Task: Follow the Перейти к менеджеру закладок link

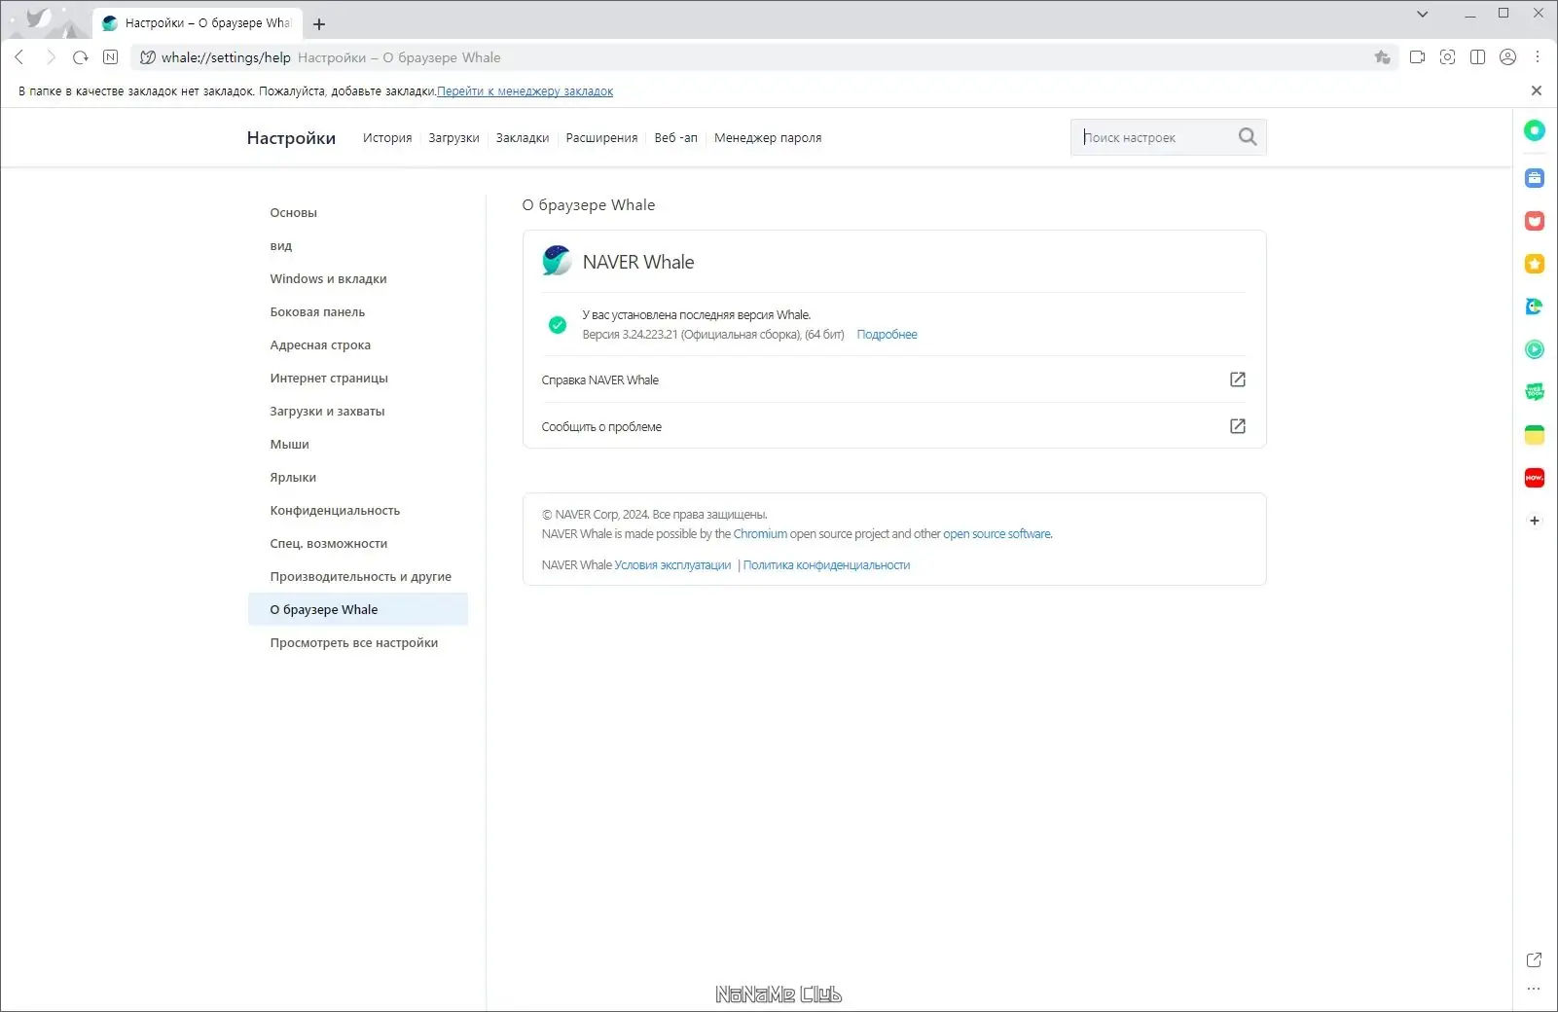Action: 525,91
